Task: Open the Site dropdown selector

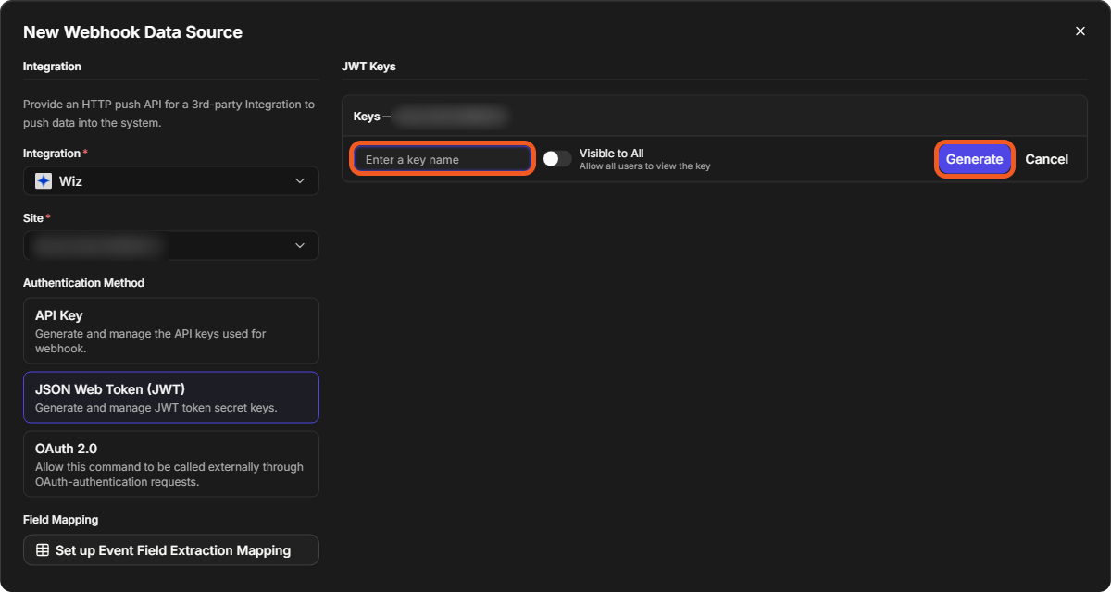Action: [x=171, y=246]
